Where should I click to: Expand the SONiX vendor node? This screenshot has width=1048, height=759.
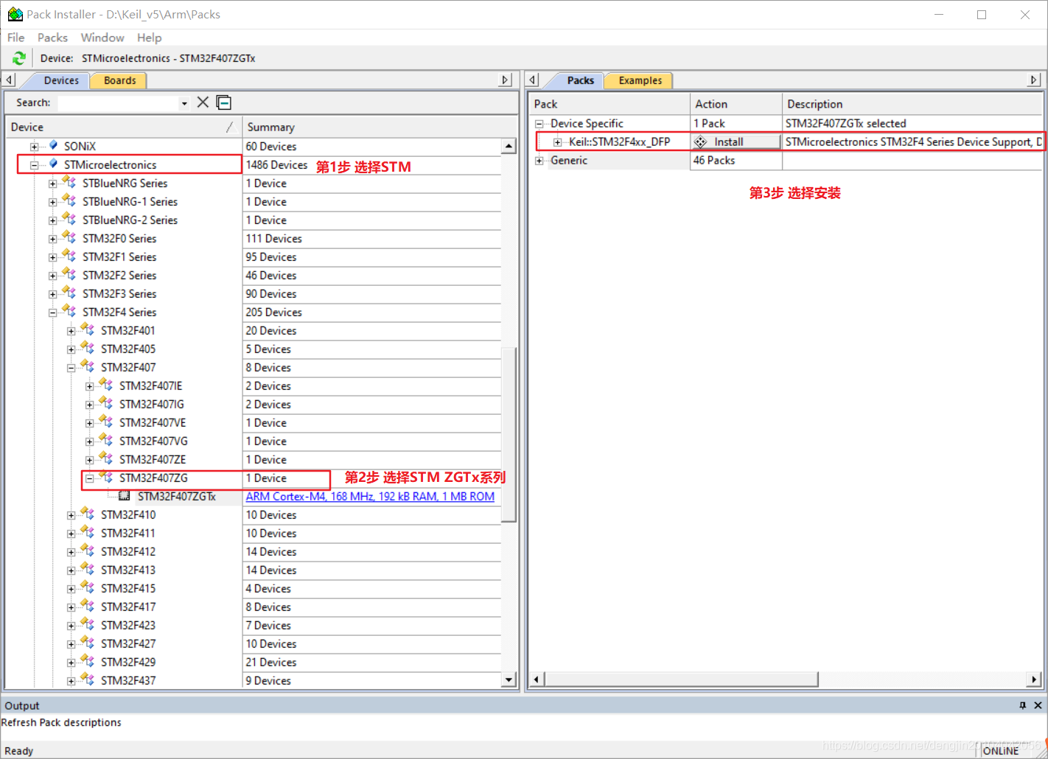click(34, 147)
